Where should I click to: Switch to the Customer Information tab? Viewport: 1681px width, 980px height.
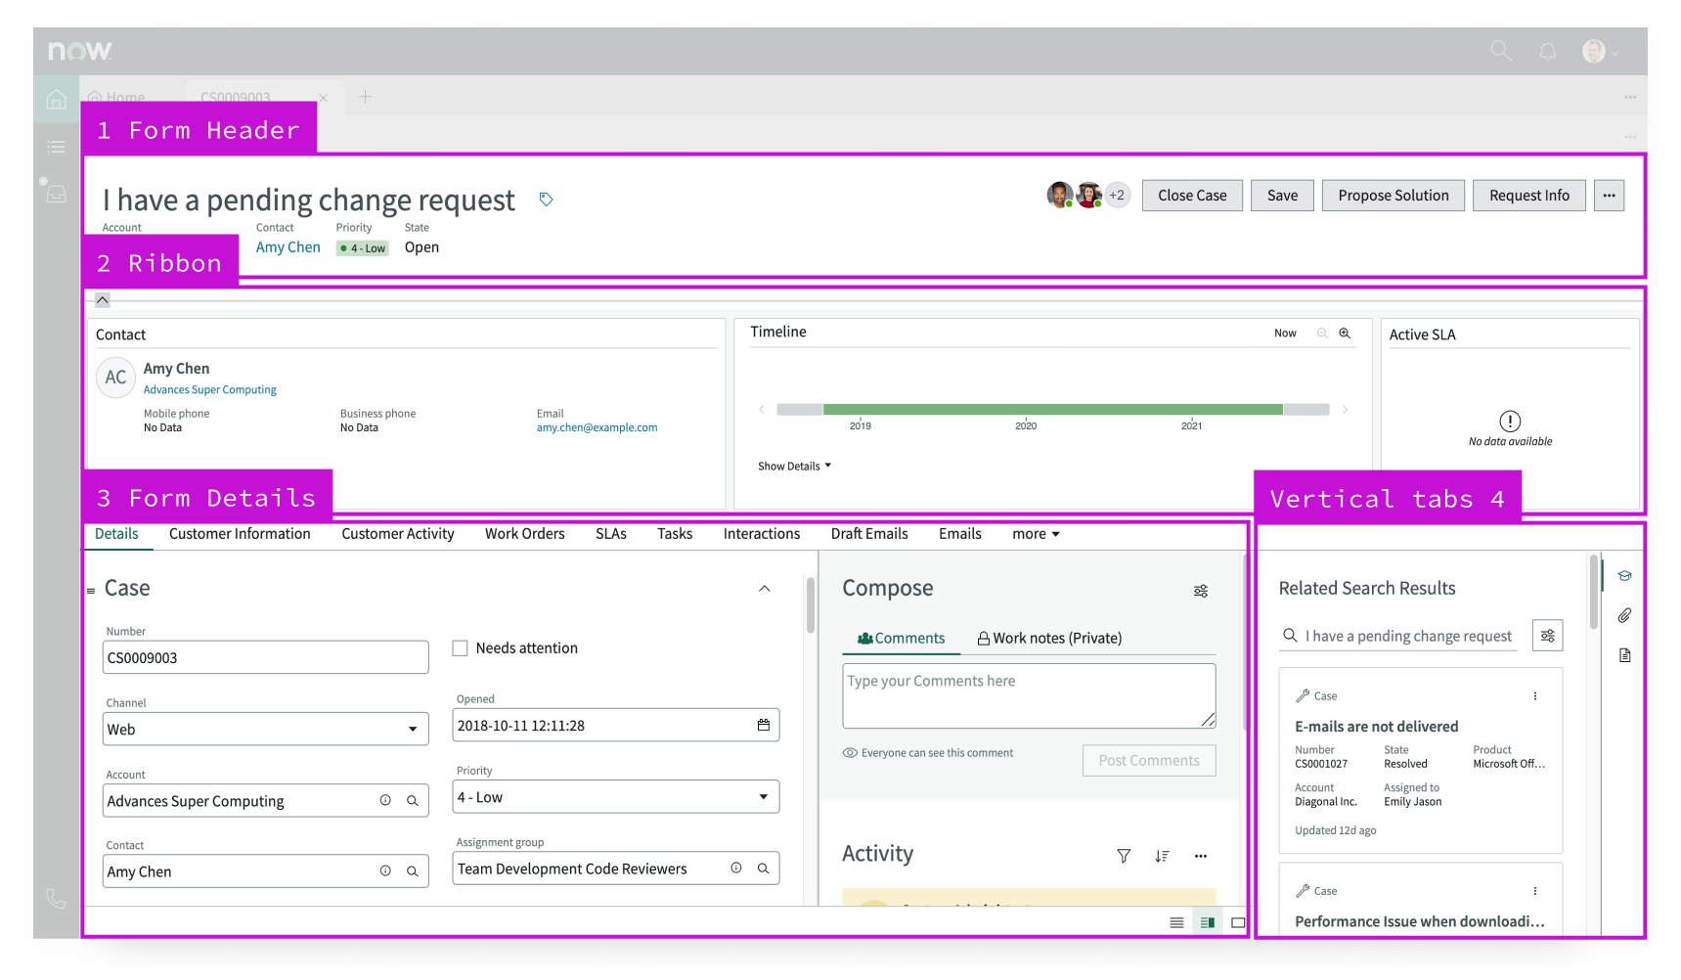[x=240, y=534]
